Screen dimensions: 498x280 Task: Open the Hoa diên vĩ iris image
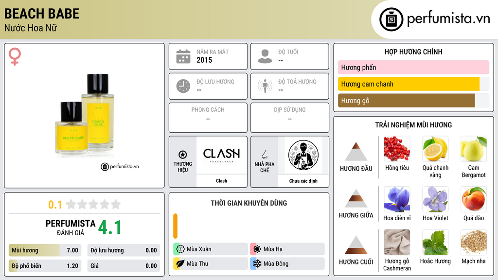[397, 199]
